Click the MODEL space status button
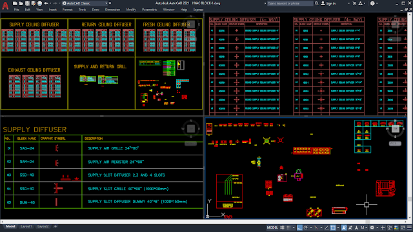413x232 pixels. click(272, 227)
